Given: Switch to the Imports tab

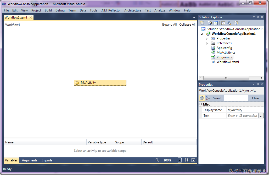Looking at the screenshot, I should [x=47, y=160].
